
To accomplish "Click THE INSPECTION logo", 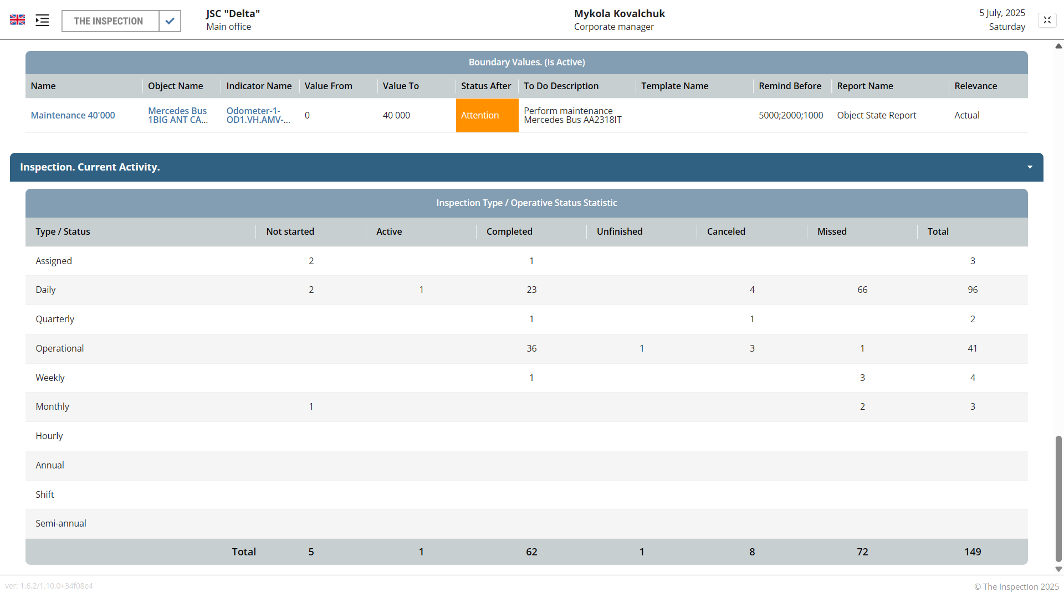I will point(109,20).
